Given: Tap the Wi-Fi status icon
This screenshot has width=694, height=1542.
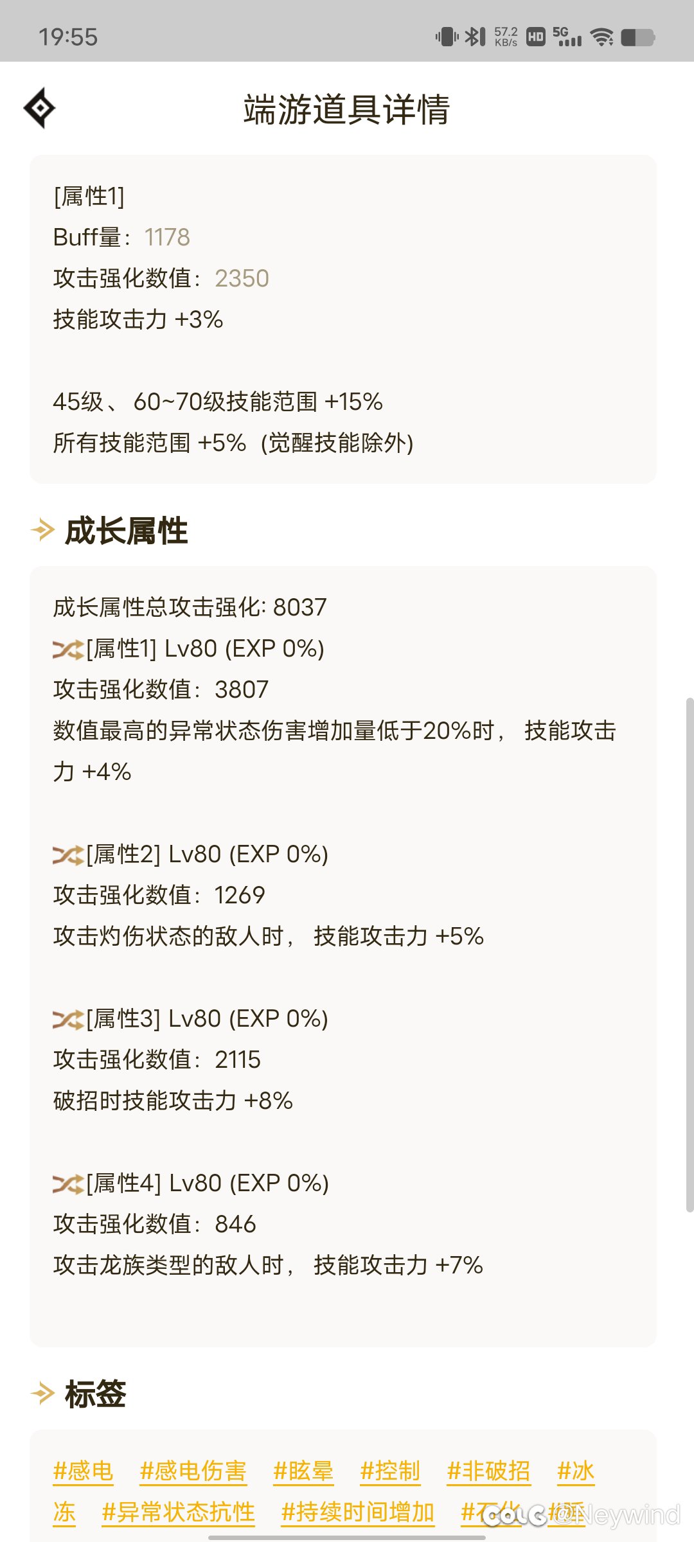Looking at the screenshot, I should pos(602,37).
